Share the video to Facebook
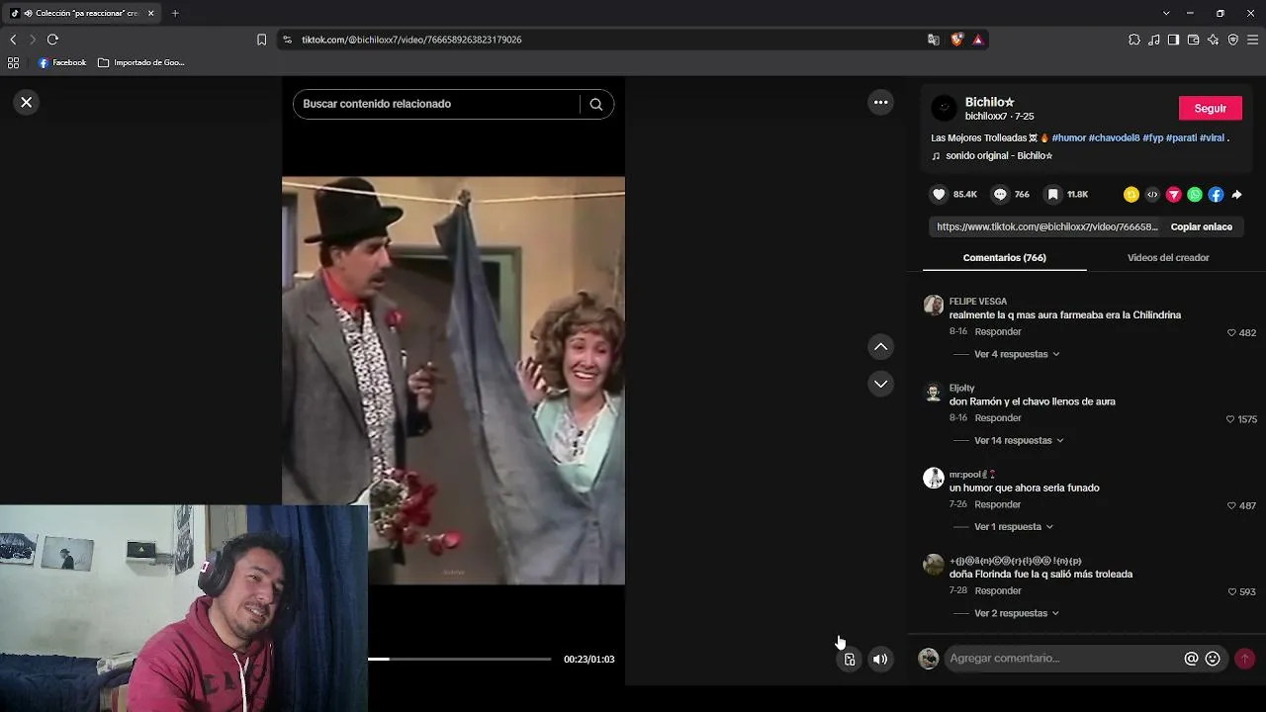The image size is (1266, 712). [1216, 195]
